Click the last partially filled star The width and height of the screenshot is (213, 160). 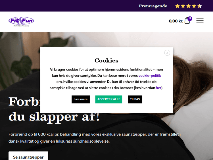click(x=200, y=6)
